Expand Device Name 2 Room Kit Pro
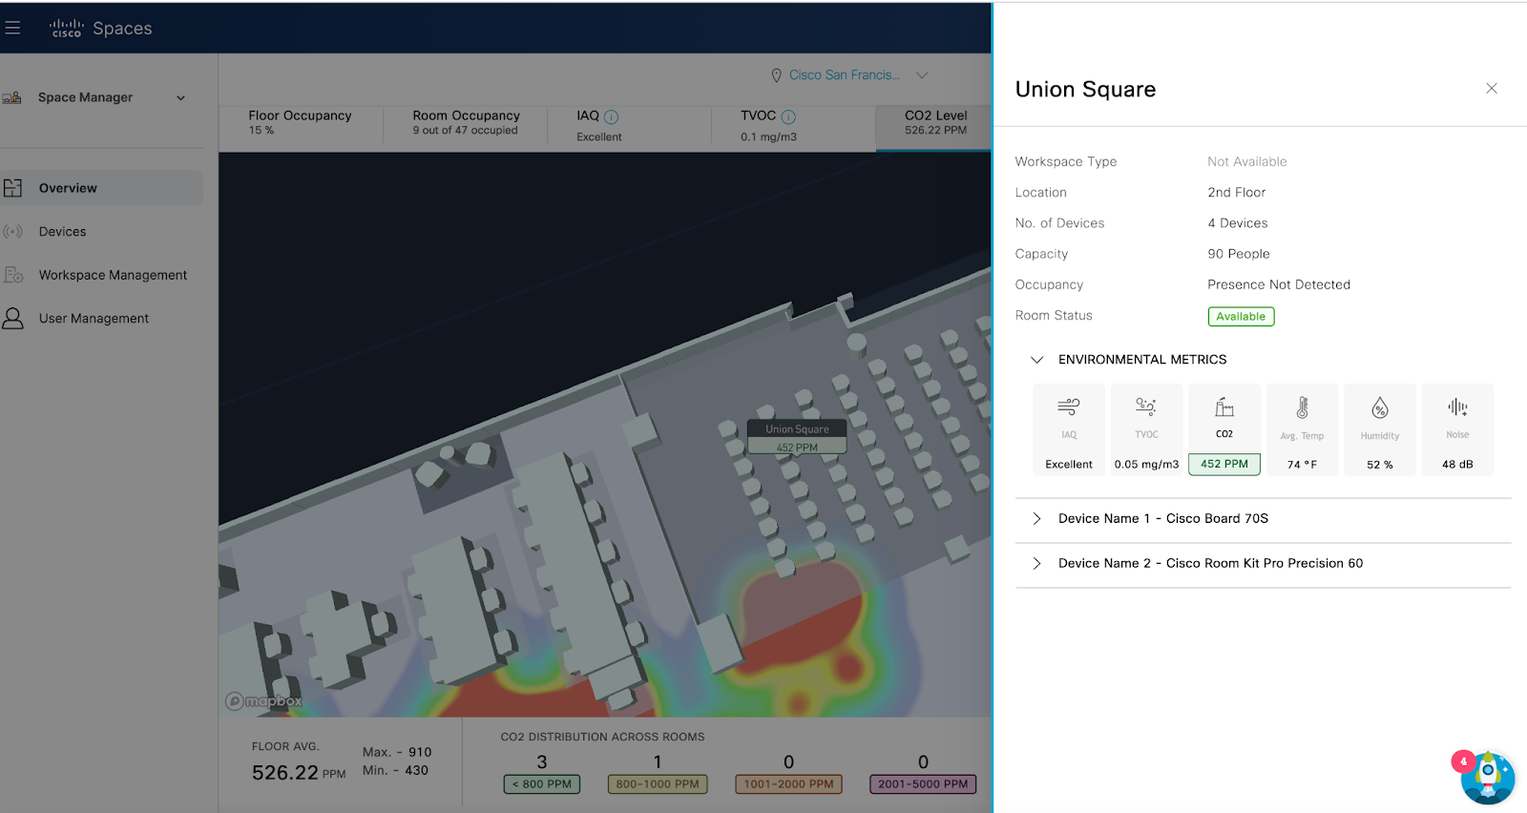 [1036, 564]
